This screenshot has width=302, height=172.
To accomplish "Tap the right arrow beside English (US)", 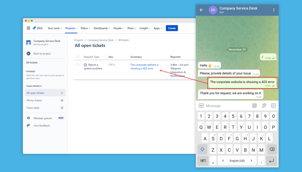I will click(x=251, y=161).
